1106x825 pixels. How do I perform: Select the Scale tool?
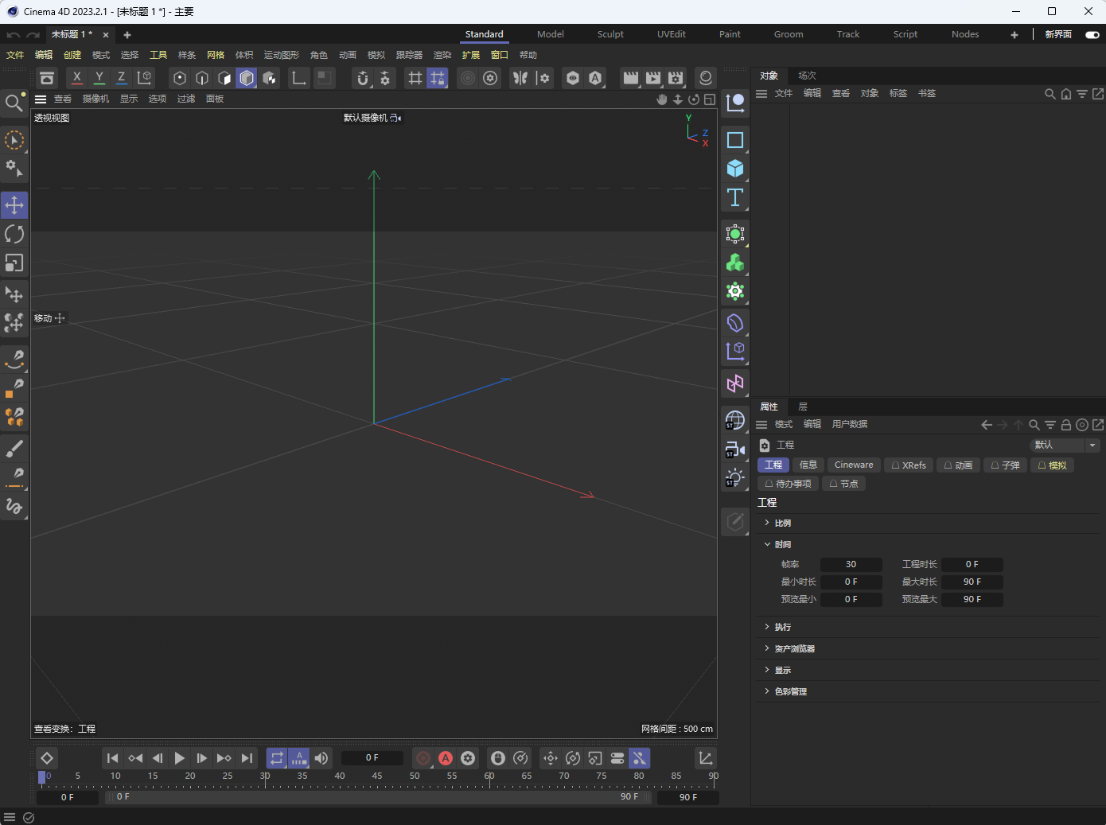pyautogui.click(x=14, y=263)
